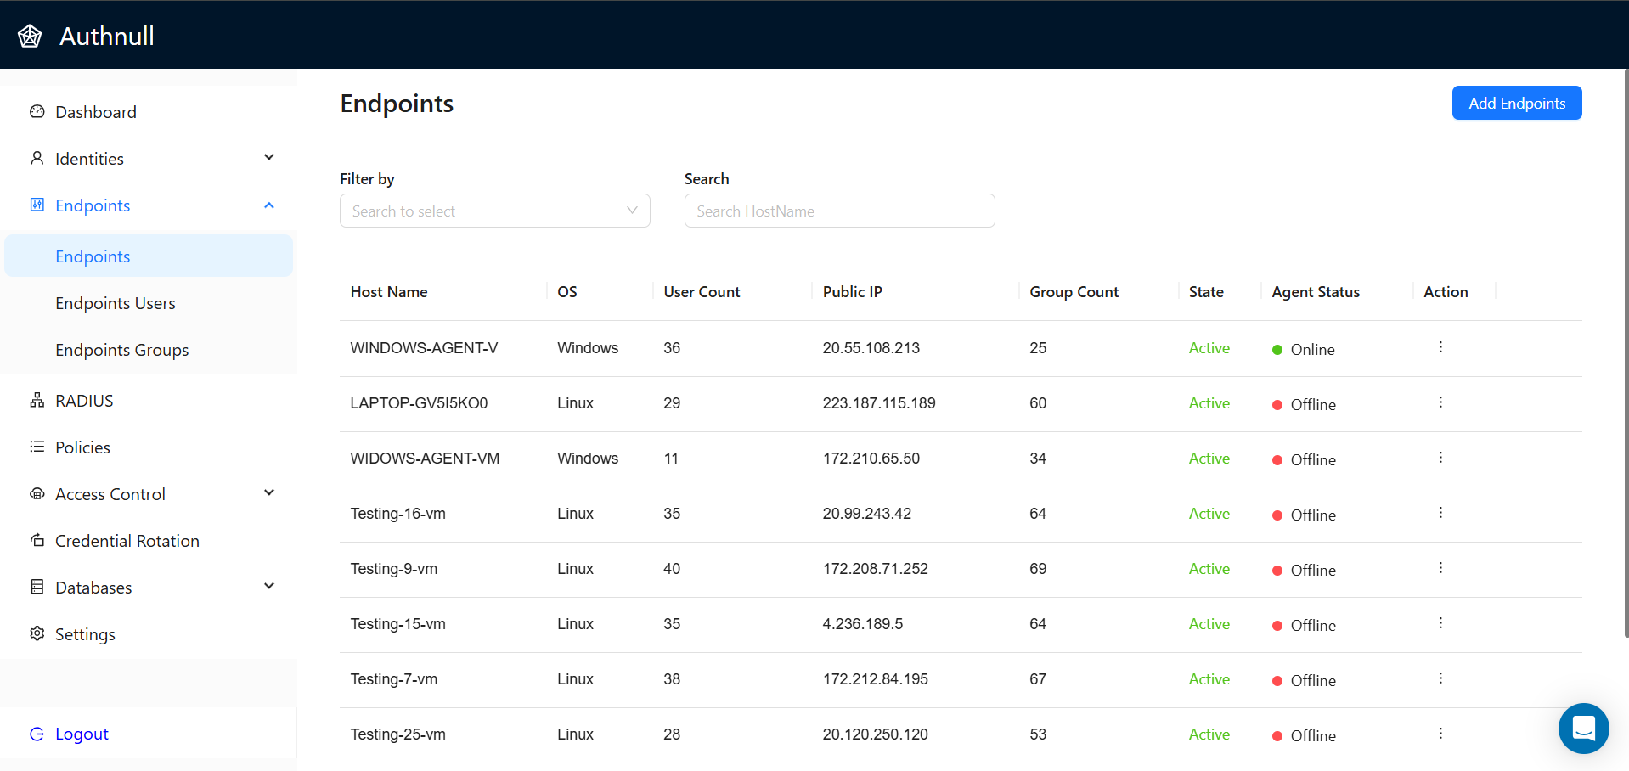
Task: Click the Search HostName input field
Action: pyautogui.click(x=838, y=211)
